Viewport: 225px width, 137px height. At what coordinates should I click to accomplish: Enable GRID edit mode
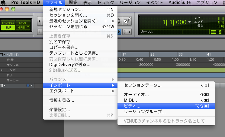(21, 27)
